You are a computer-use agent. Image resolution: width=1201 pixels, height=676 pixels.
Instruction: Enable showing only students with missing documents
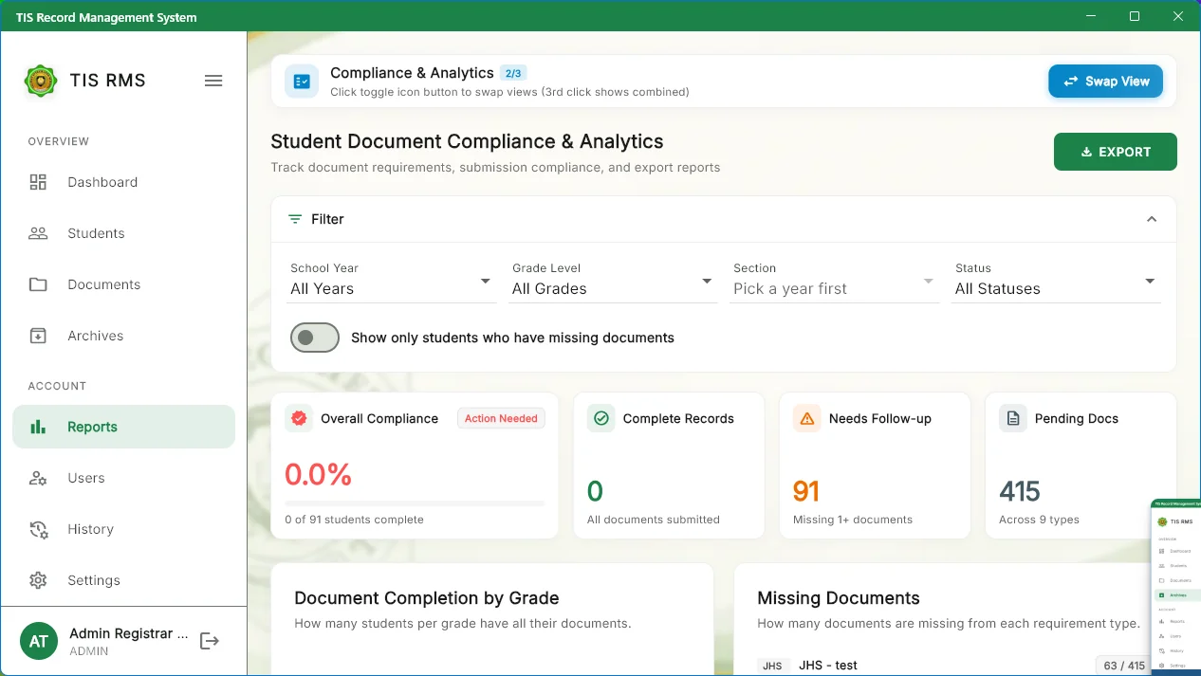coord(315,338)
